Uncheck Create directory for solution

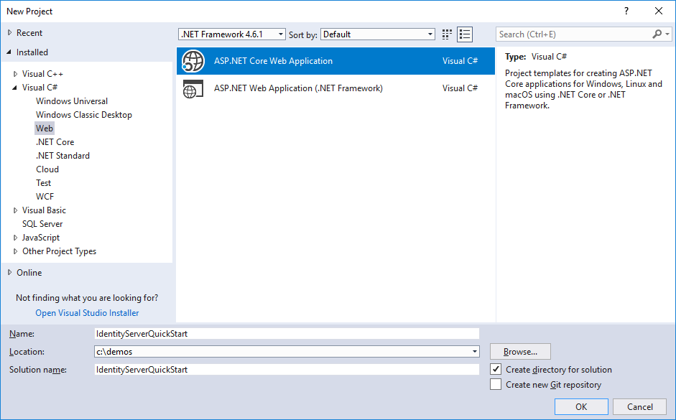pos(496,369)
